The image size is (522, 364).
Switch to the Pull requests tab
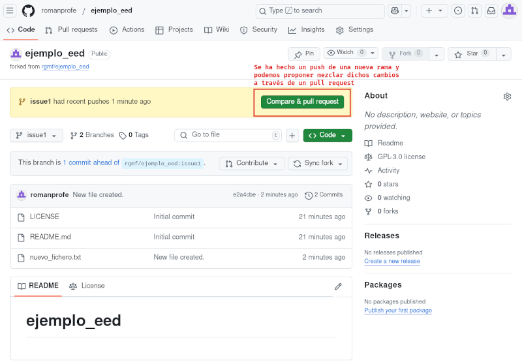pos(71,29)
